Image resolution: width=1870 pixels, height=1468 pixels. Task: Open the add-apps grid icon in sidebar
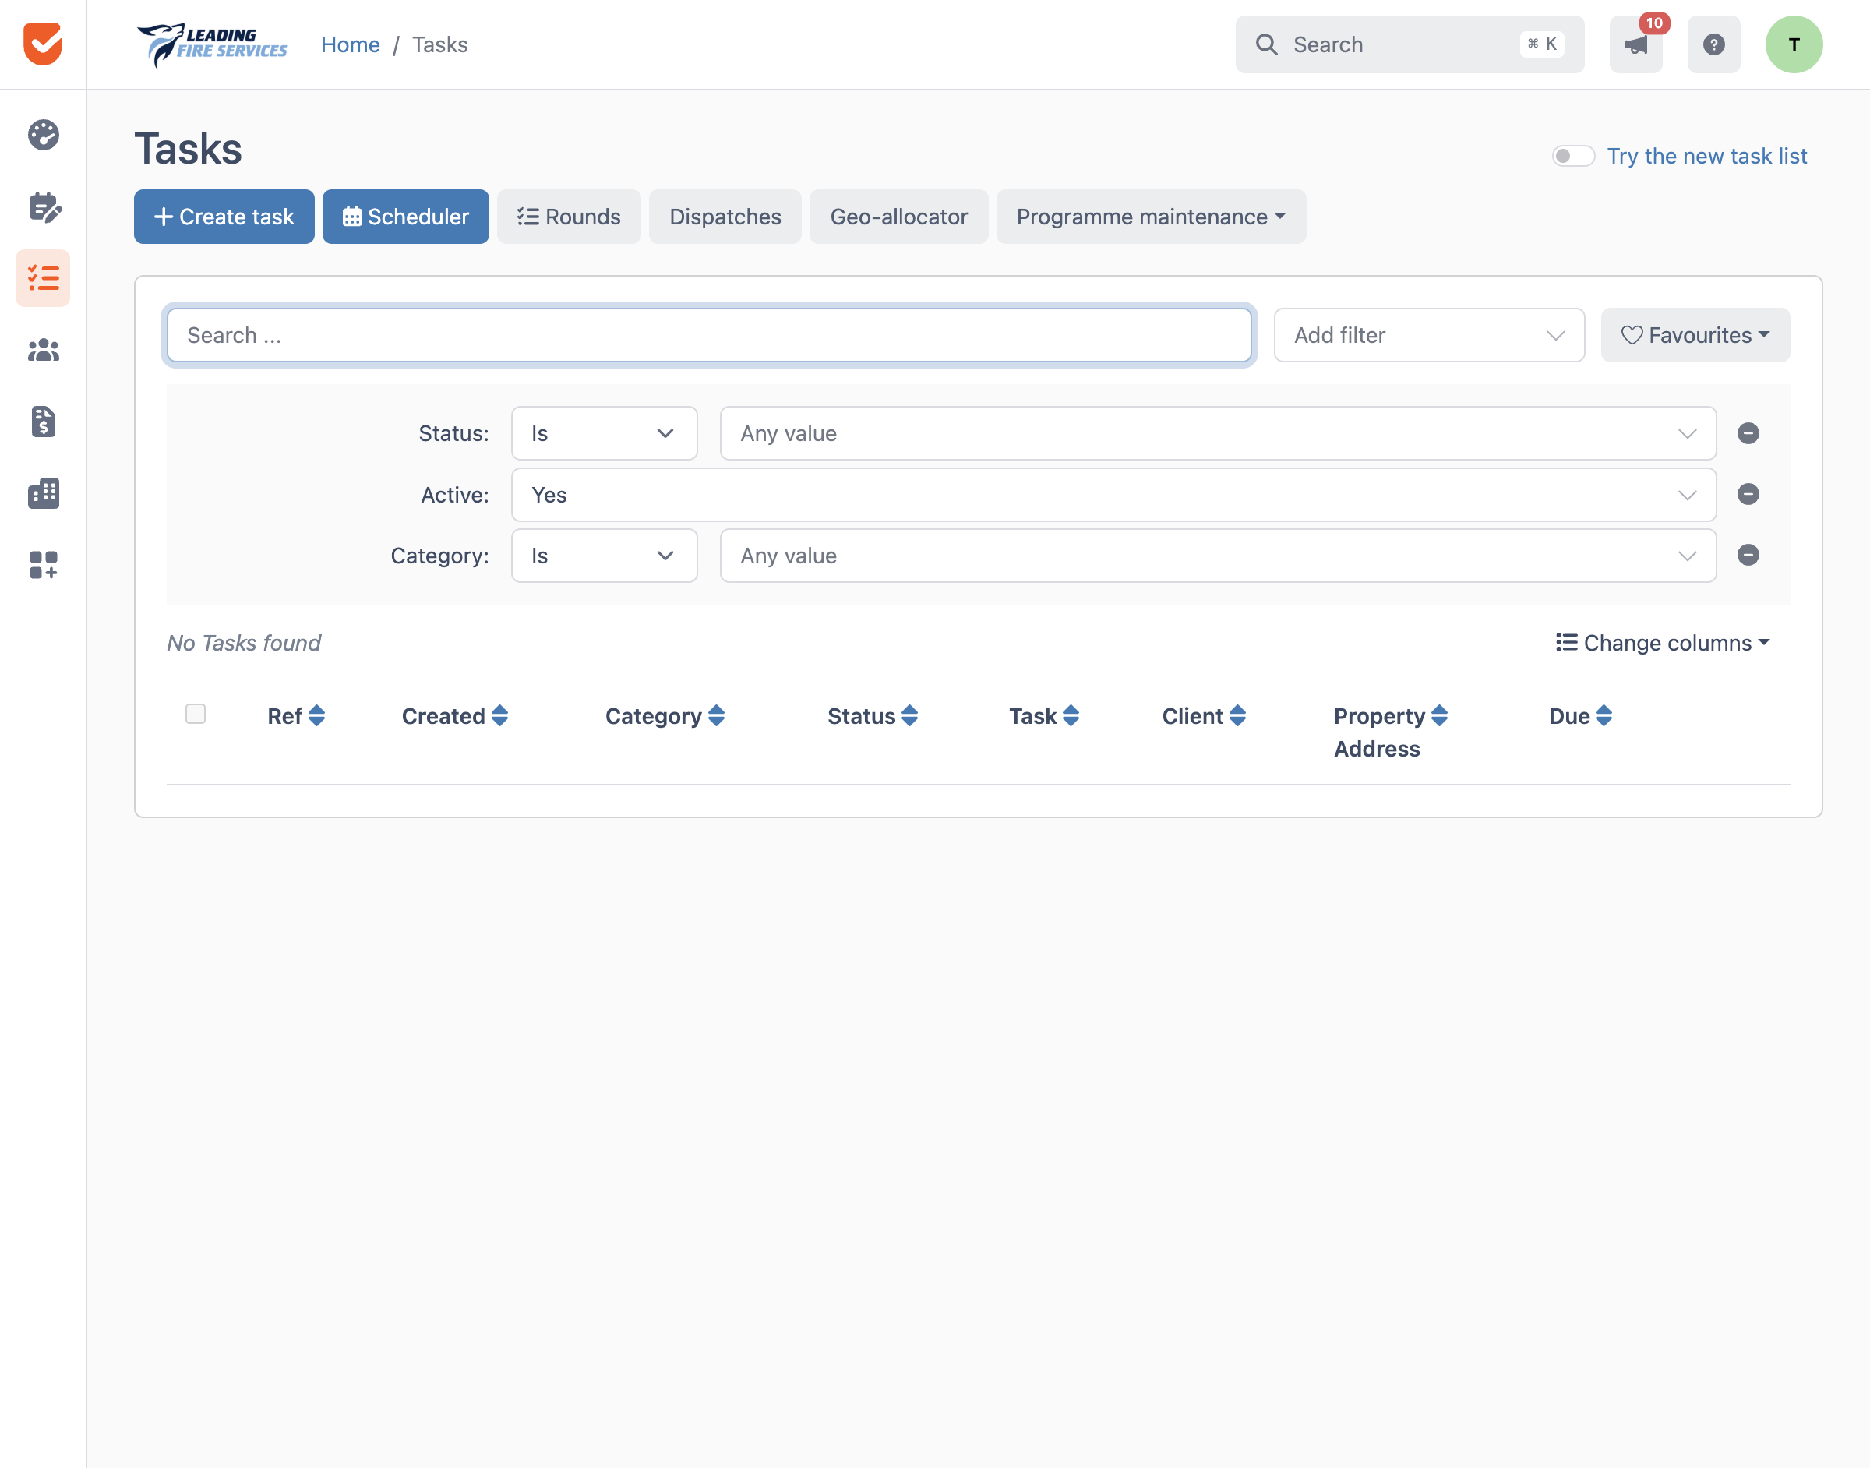pyautogui.click(x=43, y=565)
